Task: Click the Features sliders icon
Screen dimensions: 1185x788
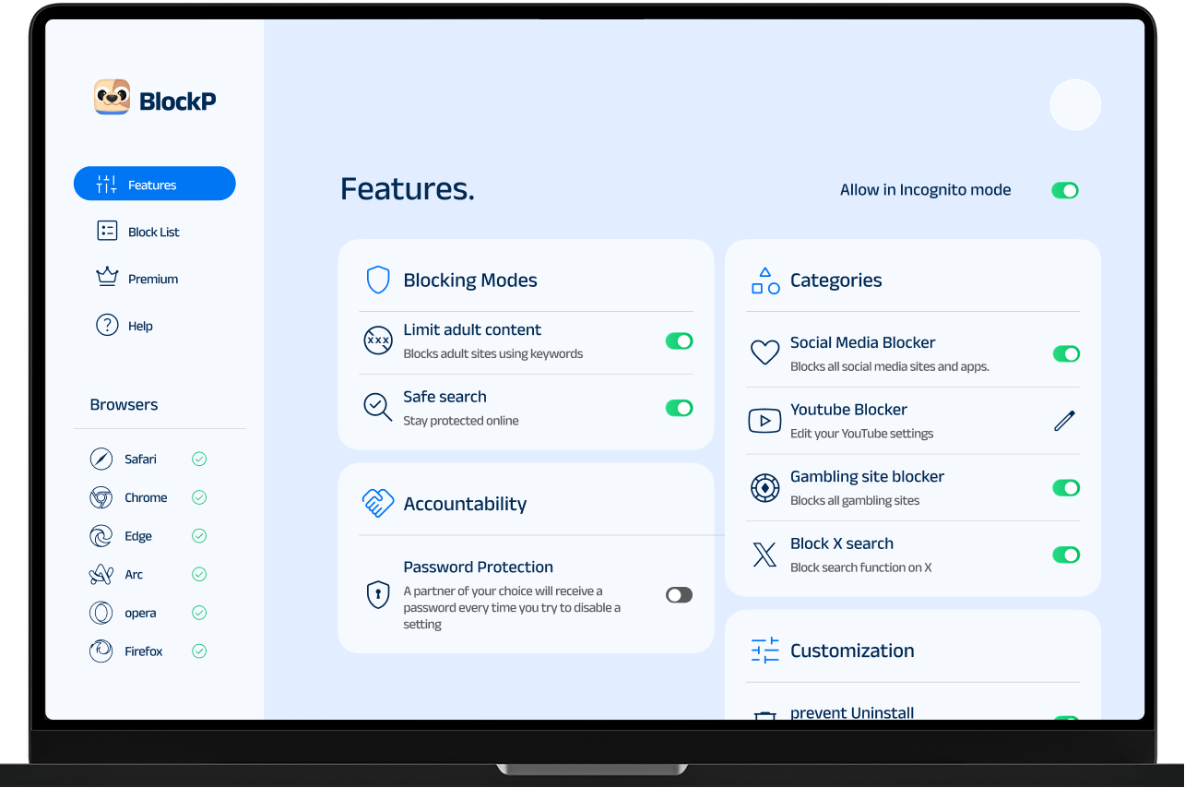Action: [x=107, y=185]
